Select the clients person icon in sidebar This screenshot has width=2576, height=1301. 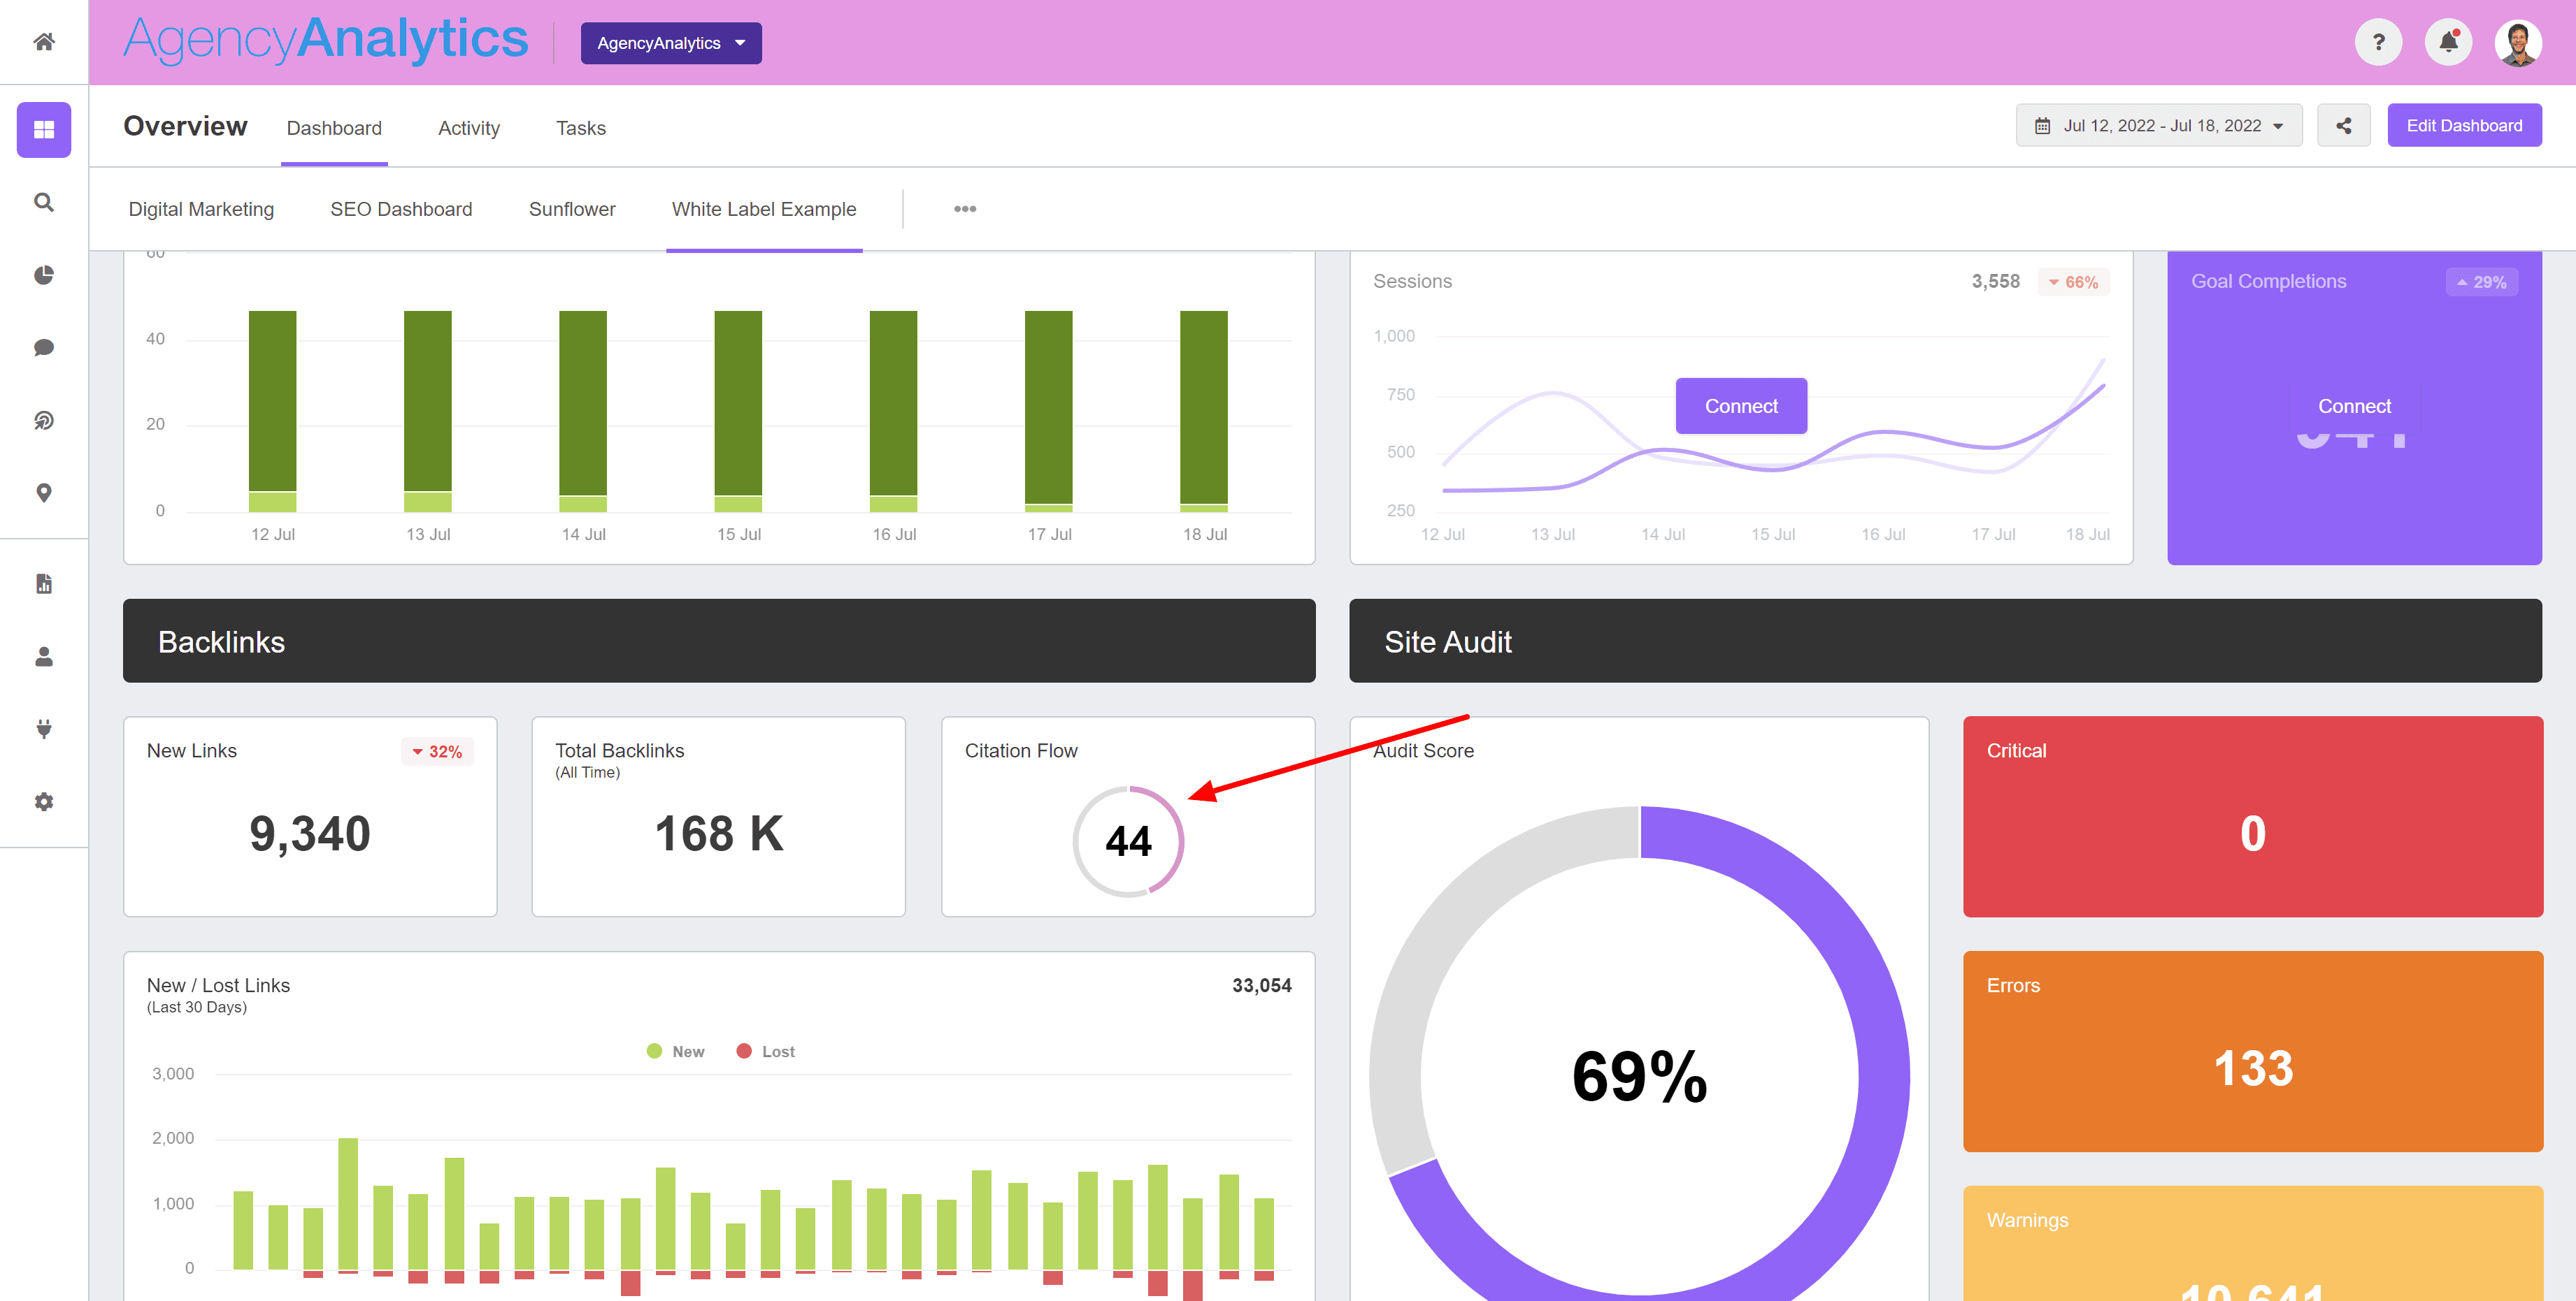[x=43, y=657]
